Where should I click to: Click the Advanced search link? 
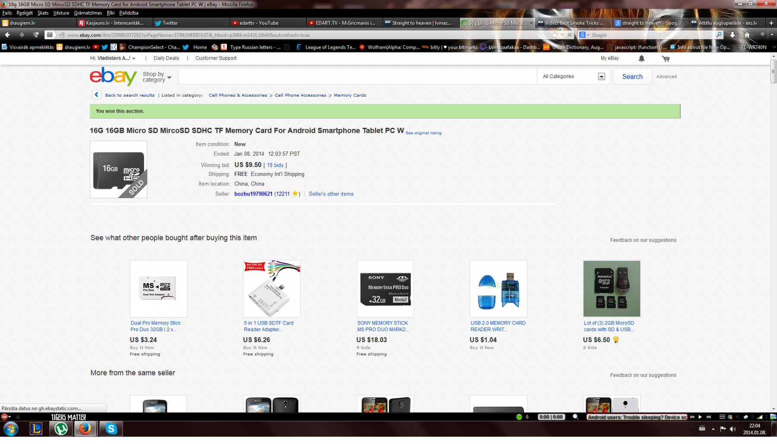point(666,76)
